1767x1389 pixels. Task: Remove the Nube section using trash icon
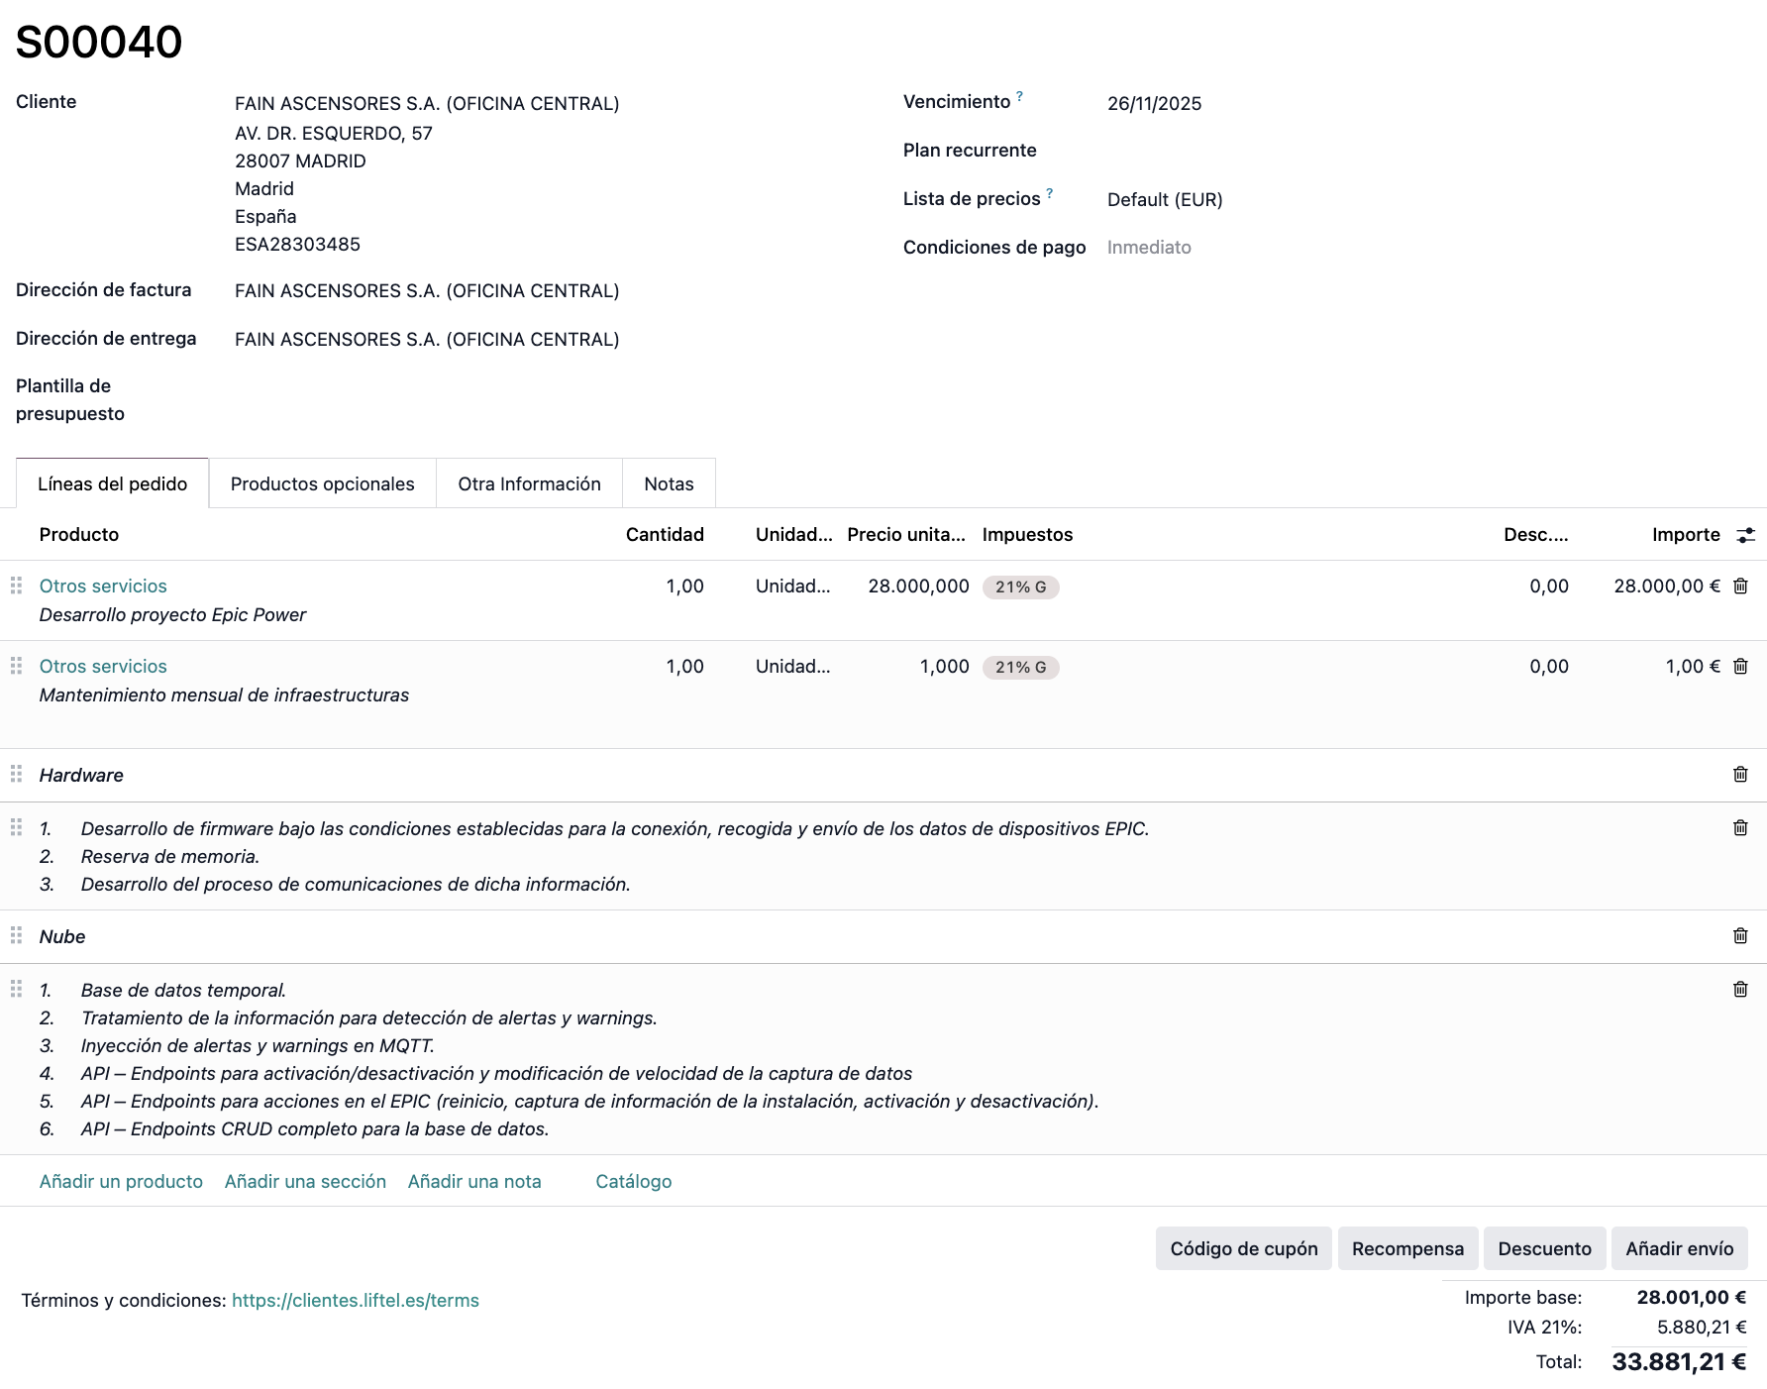pos(1740,936)
